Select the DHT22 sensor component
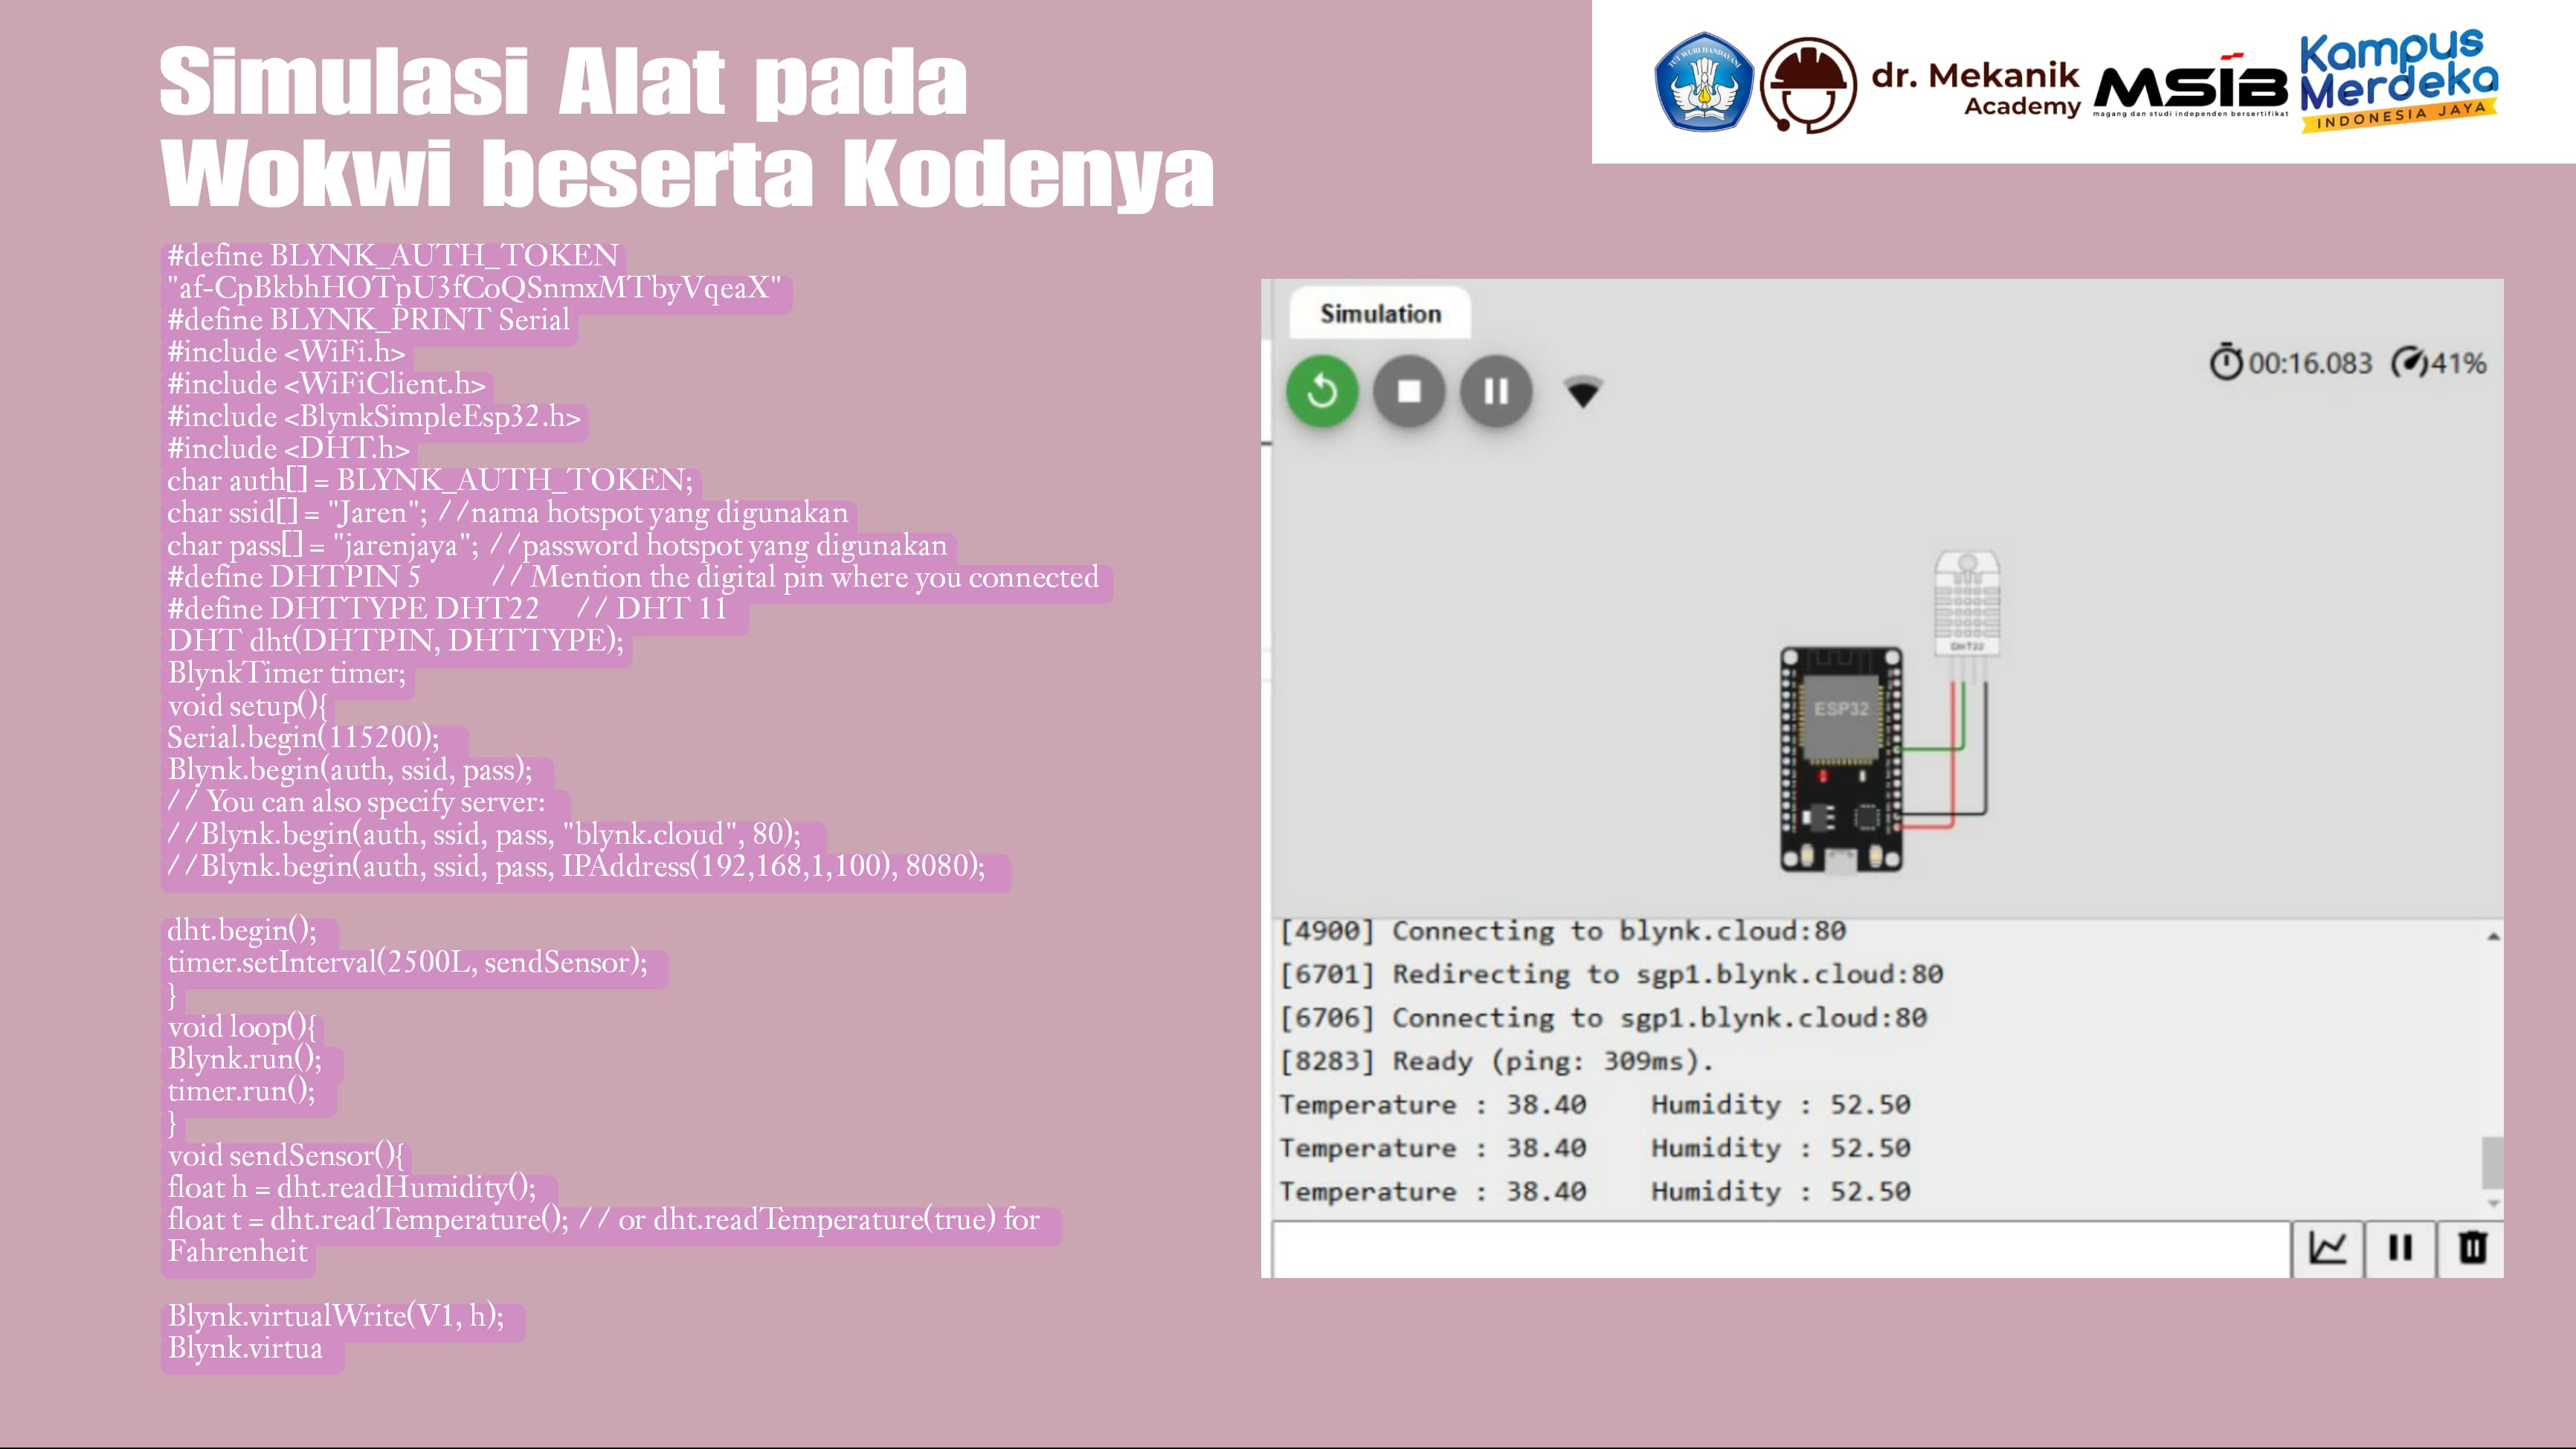The image size is (2576, 1449). tap(1967, 603)
